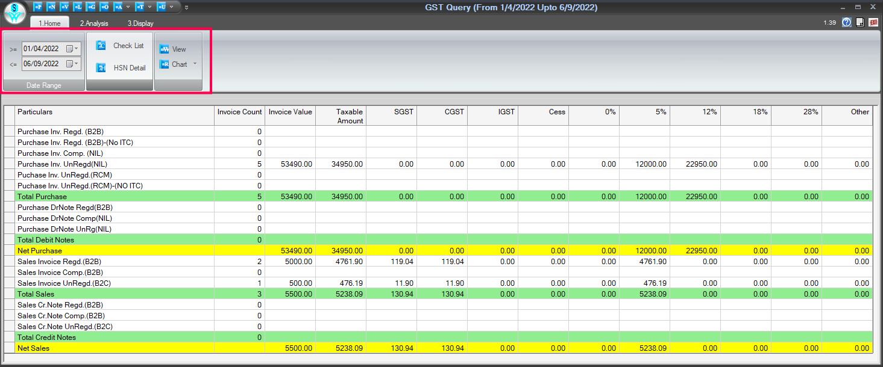
Task: Click the V quick access icon
Action: click(x=64, y=7)
